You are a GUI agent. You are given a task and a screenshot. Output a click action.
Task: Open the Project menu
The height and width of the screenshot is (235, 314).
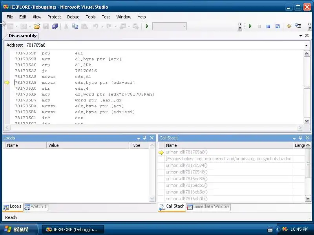[x=54, y=17]
